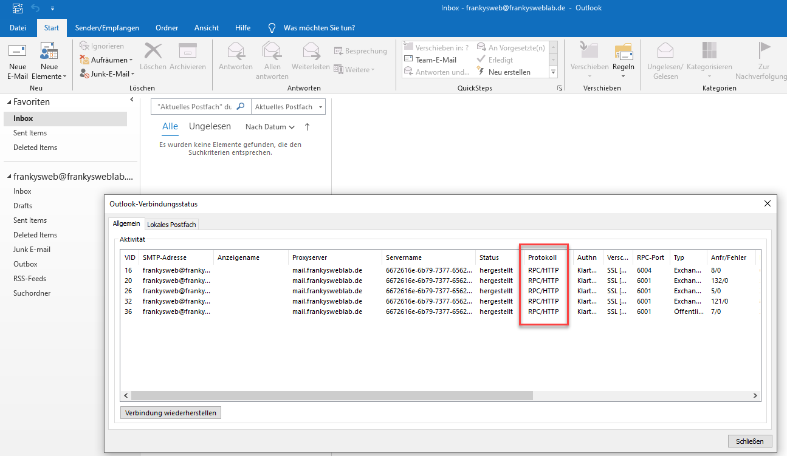
Task: Open the Junk-E-Mail dropdown
Action: click(108, 73)
